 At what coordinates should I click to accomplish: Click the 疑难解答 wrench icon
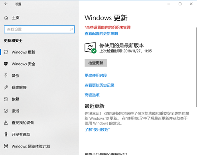tap(6, 87)
